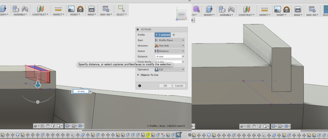Click the -4 mm value box in the viewport

[x=81, y=91]
